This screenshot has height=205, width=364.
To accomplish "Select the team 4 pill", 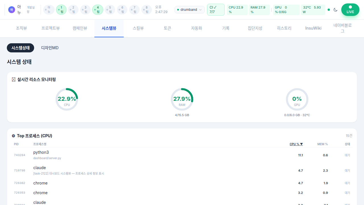I will point(98,10).
